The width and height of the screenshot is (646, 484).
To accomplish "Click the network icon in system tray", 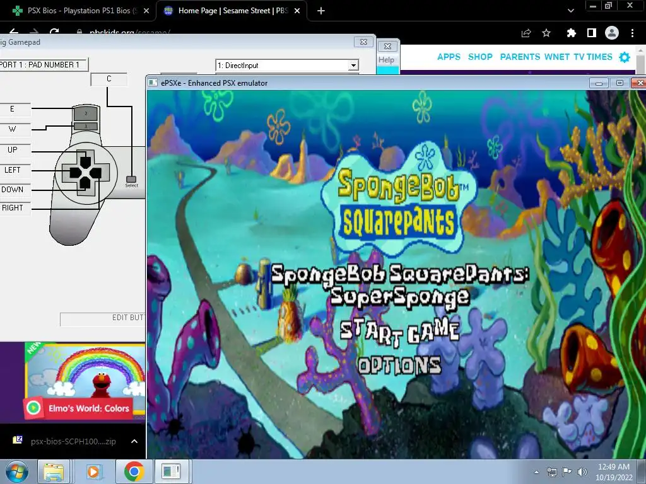I will click(551, 472).
